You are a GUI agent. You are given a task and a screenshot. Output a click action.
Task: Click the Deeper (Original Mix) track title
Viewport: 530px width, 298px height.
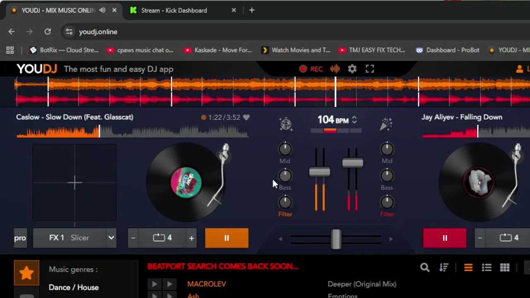[362, 284]
